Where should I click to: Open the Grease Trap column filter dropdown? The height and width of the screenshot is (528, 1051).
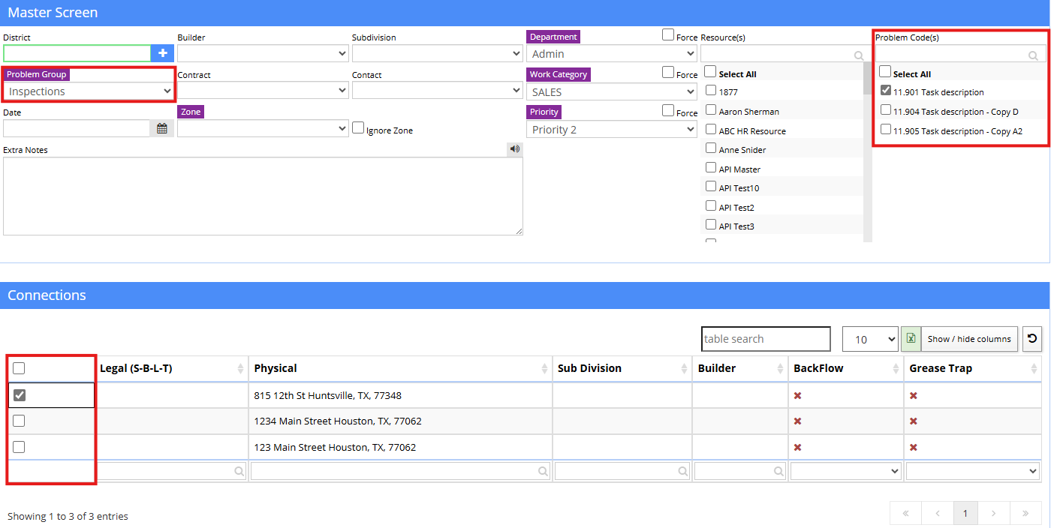(x=973, y=471)
